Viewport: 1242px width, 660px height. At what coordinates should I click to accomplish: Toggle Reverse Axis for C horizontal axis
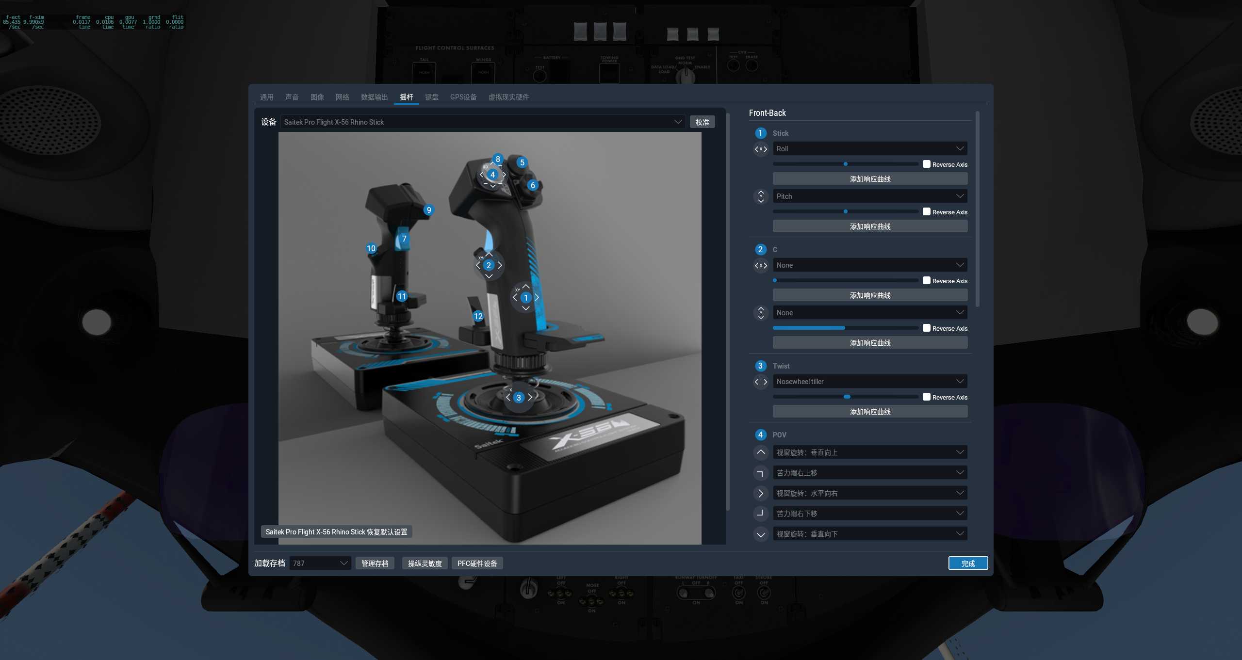[x=926, y=280]
